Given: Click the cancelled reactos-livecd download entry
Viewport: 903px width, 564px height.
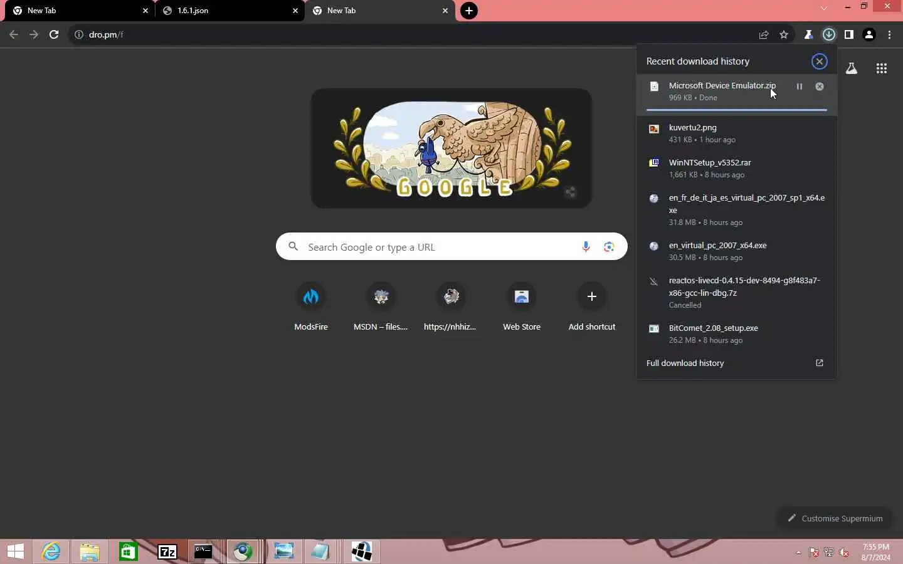Looking at the screenshot, I should point(736,292).
